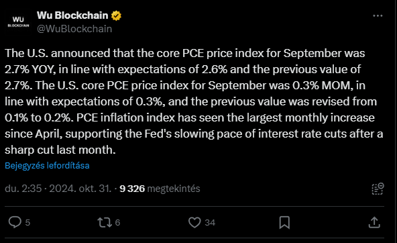Click the Bejegyzés lefordítása translate link

point(47,165)
